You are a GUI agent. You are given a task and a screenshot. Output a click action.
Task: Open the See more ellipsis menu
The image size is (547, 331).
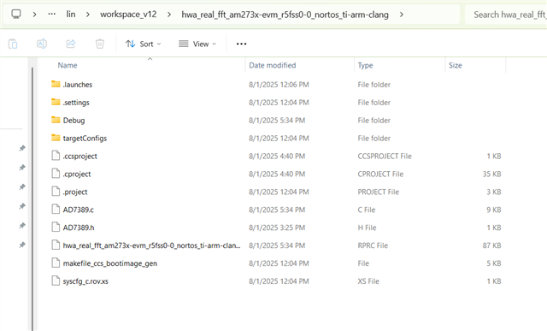(241, 44)
